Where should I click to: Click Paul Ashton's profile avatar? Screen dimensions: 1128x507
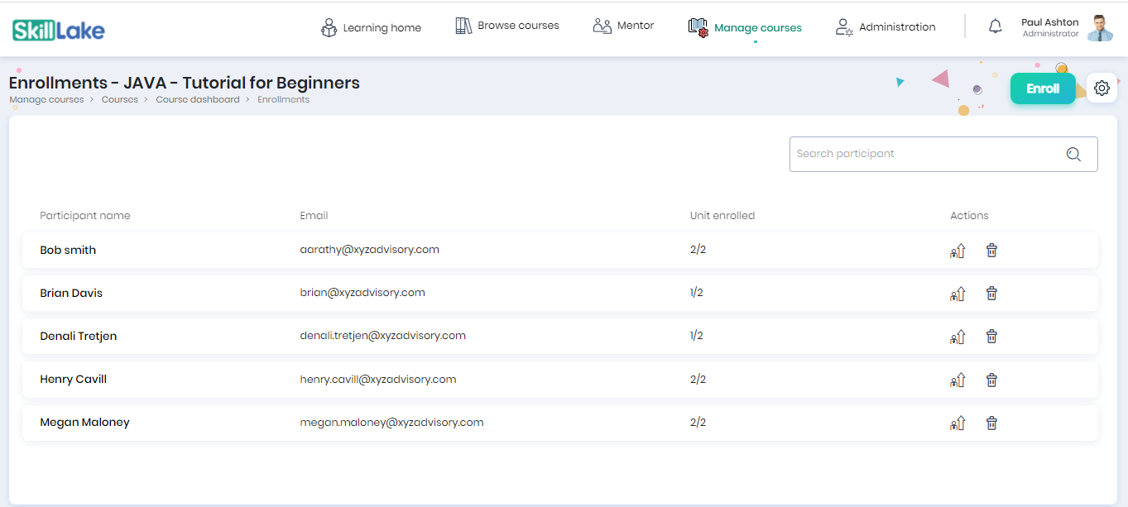pyautogui.click(x=1100, y=28)
